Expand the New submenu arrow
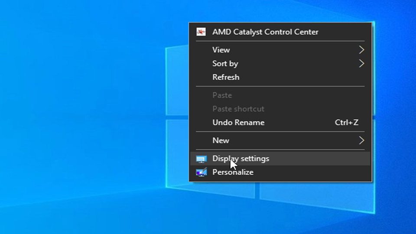This screenshot has width=416, height=234. point(361,140)
